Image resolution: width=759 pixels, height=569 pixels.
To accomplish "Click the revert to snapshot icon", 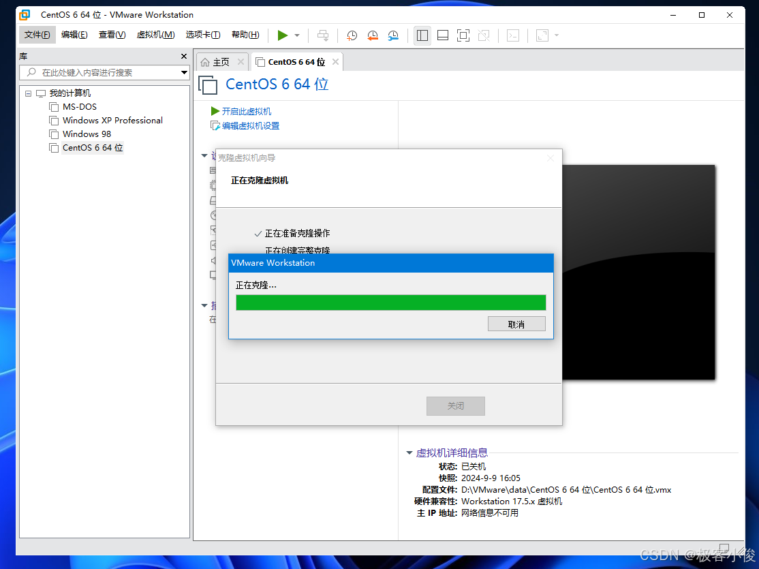I will click(x=372, y=35).
